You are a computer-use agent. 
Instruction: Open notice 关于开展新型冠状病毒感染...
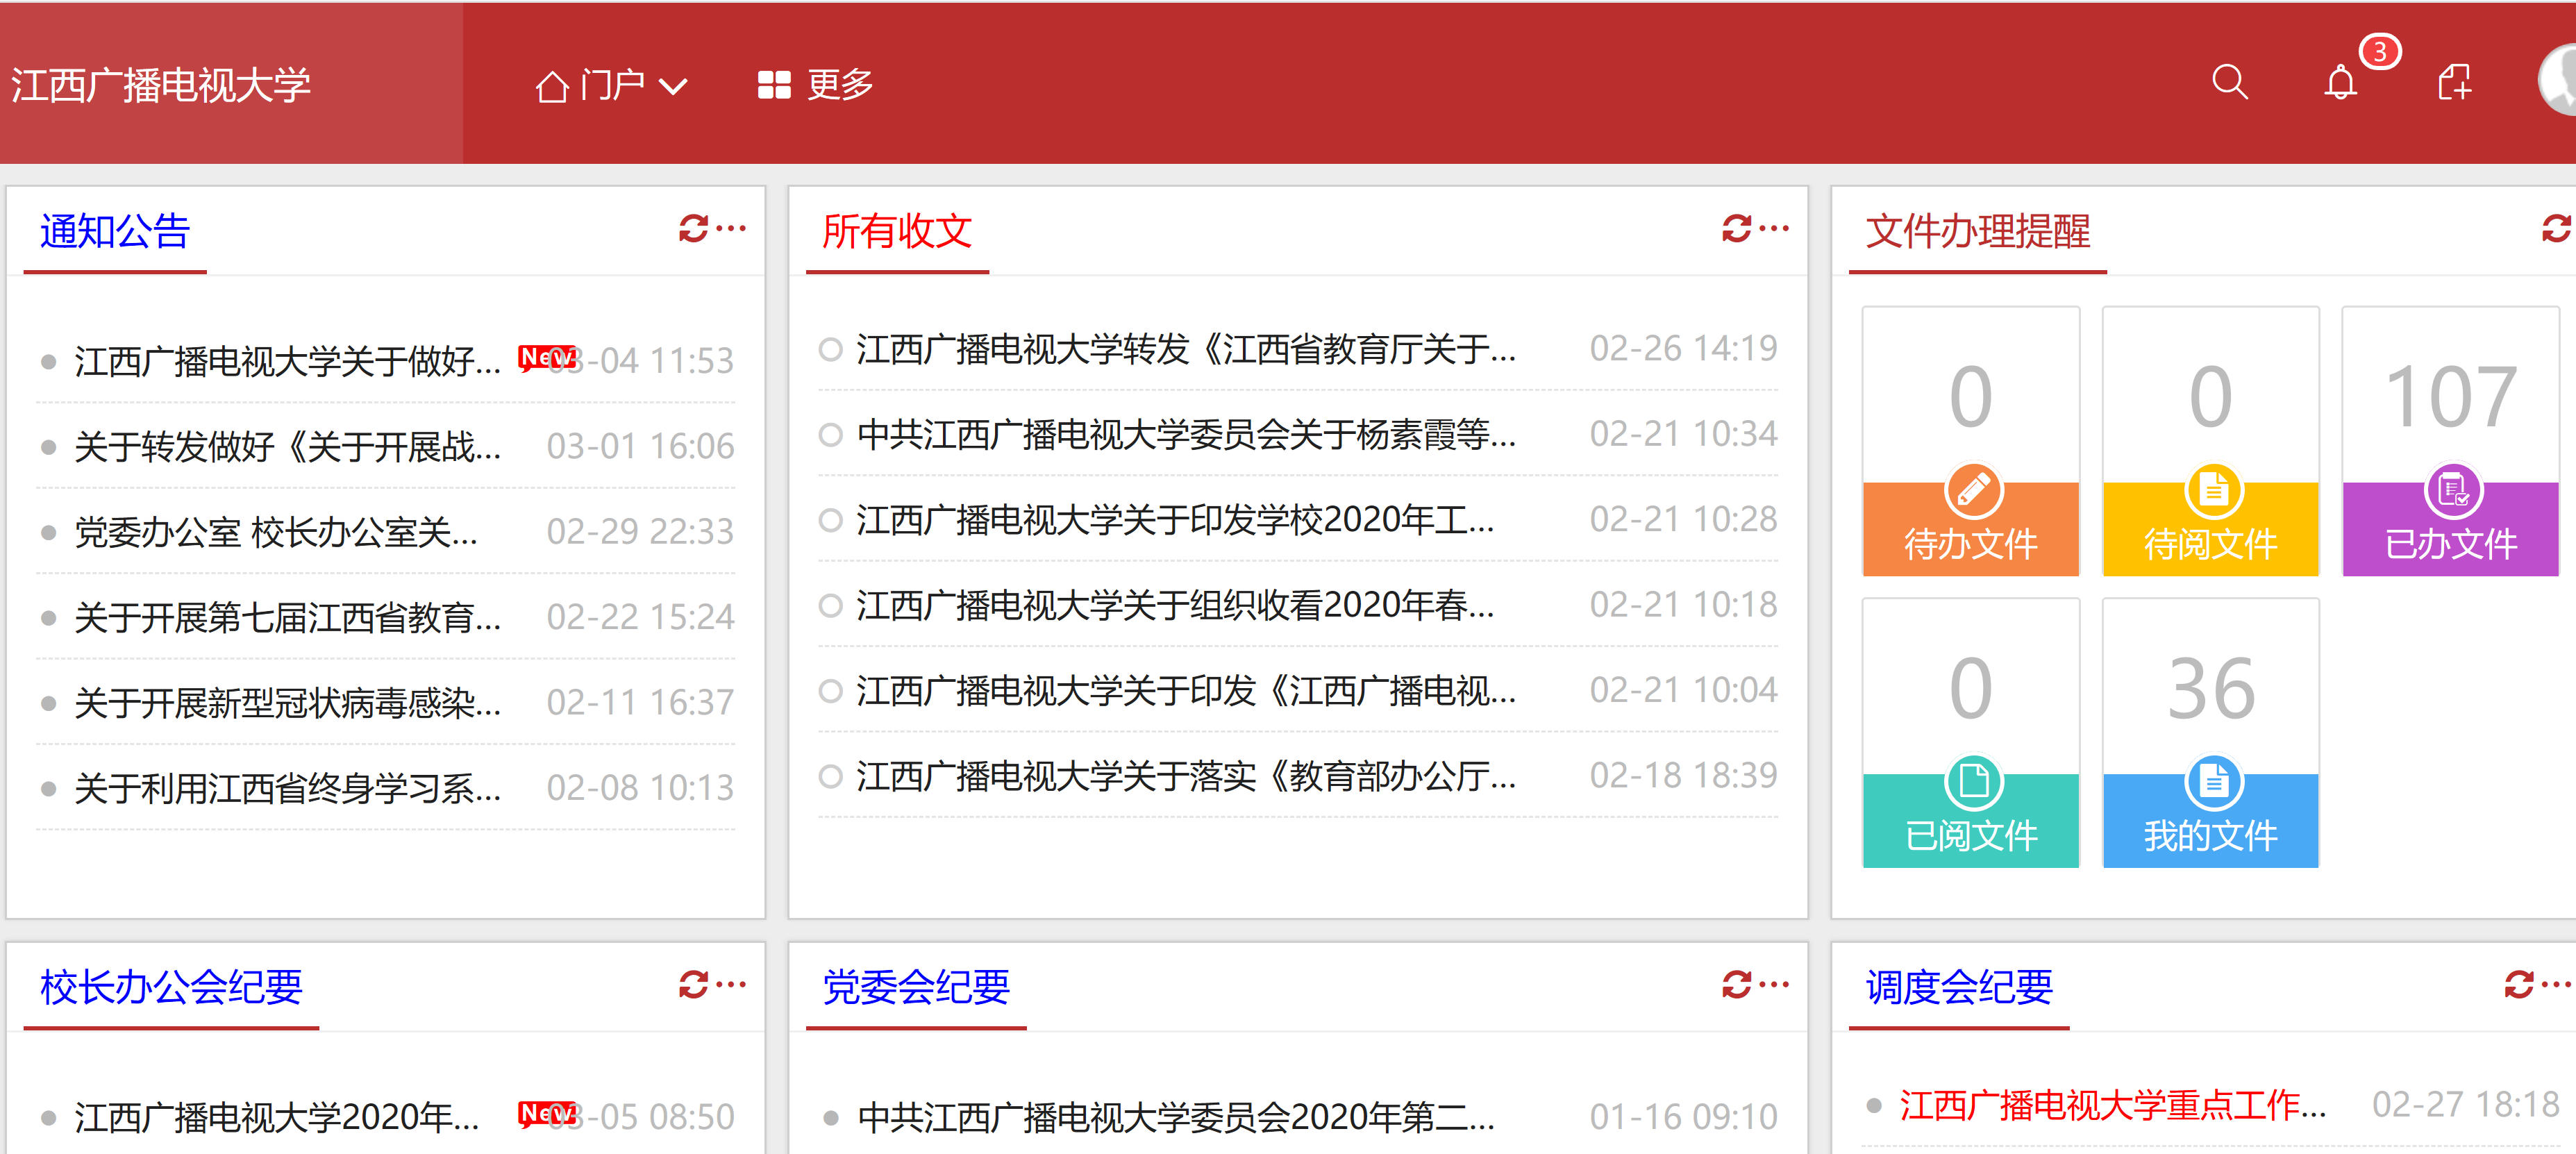point(288,702)
